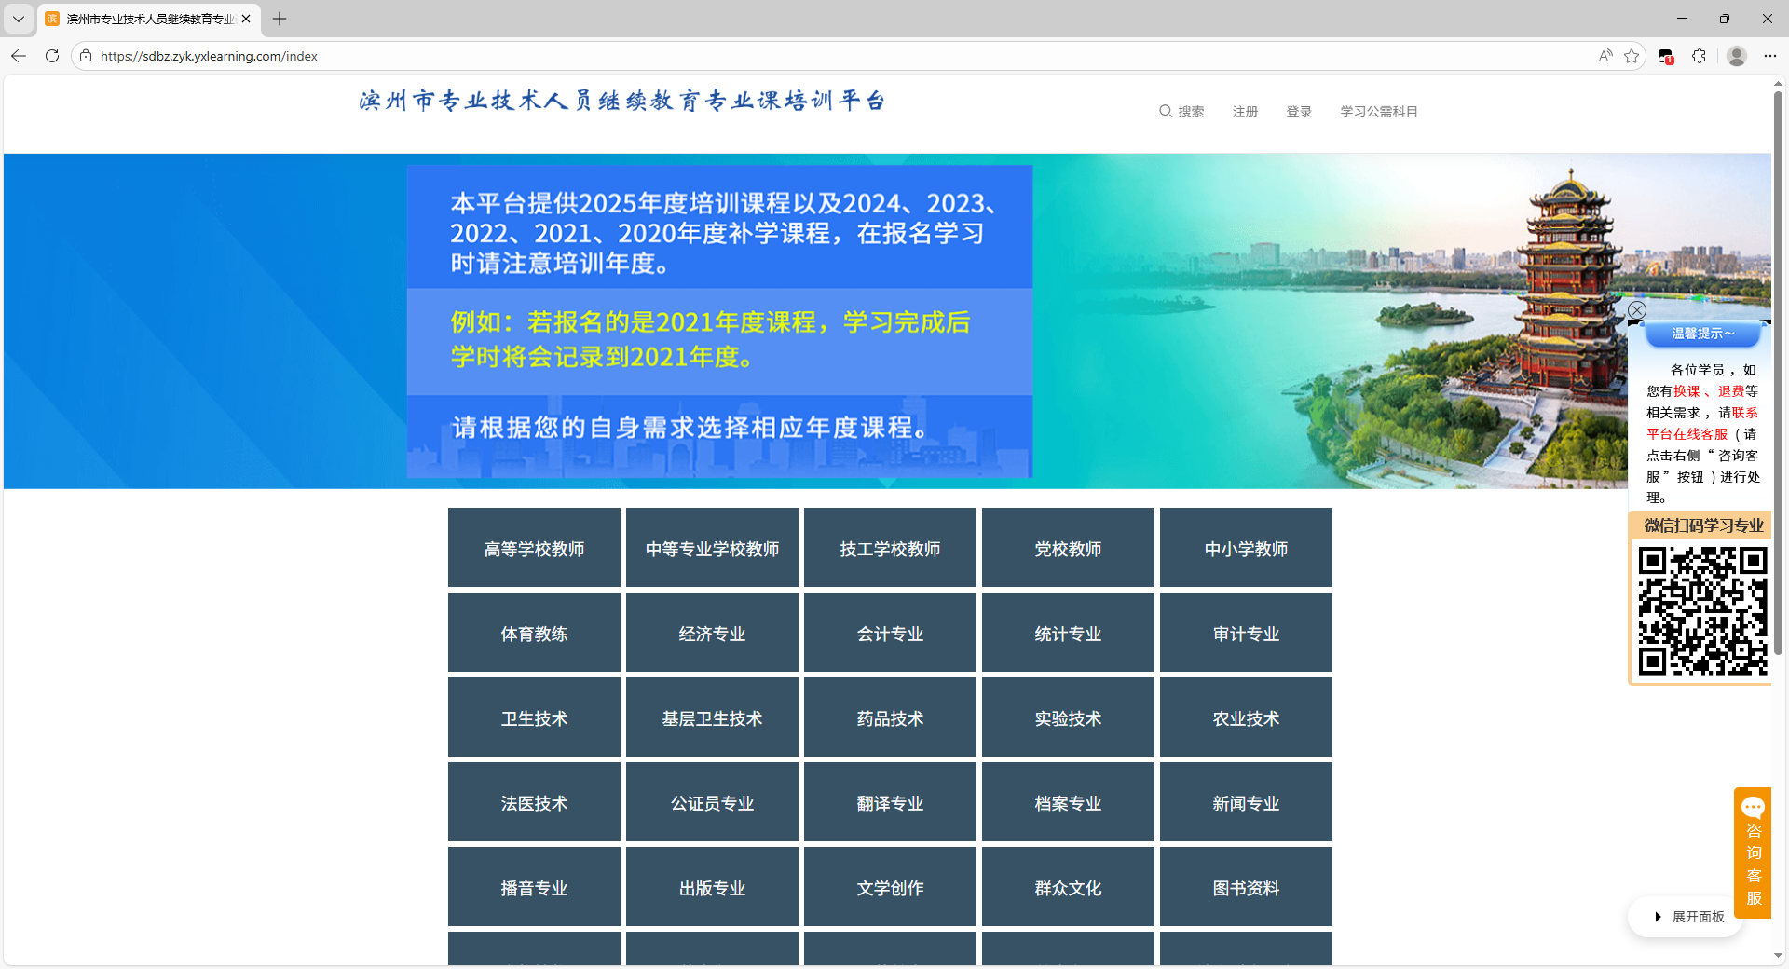
Task: Close the 温馨提示 popup with X icon
Action: (x=1636, y=310)
